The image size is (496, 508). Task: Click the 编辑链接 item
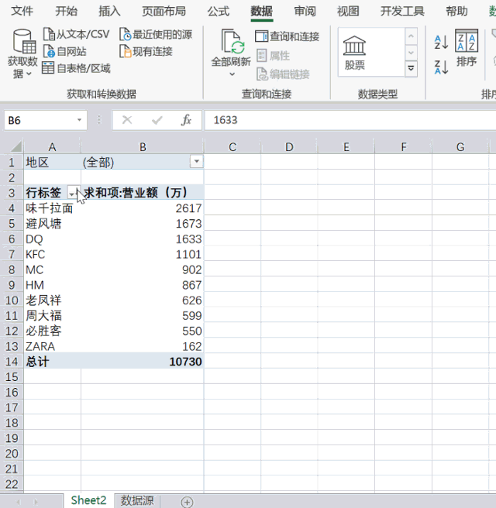(283, 74)
